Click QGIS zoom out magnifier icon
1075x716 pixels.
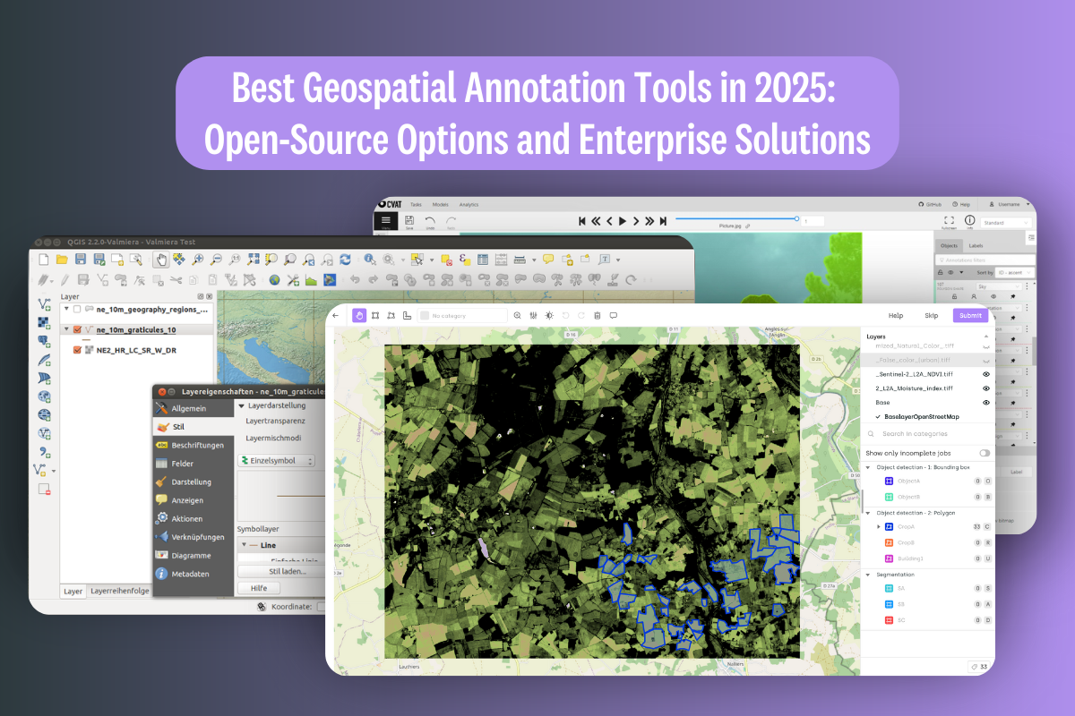click(x=216, y=260)
